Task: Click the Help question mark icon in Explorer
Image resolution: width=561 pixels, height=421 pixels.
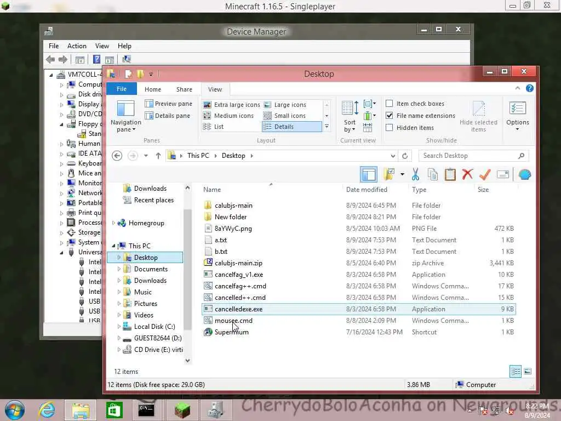Action: 530,88
